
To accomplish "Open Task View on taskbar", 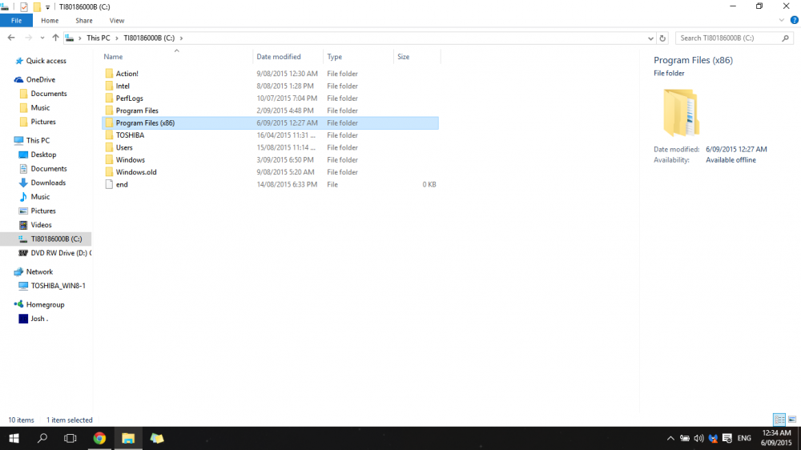I will pyautogui.click(x=70, y=438).
